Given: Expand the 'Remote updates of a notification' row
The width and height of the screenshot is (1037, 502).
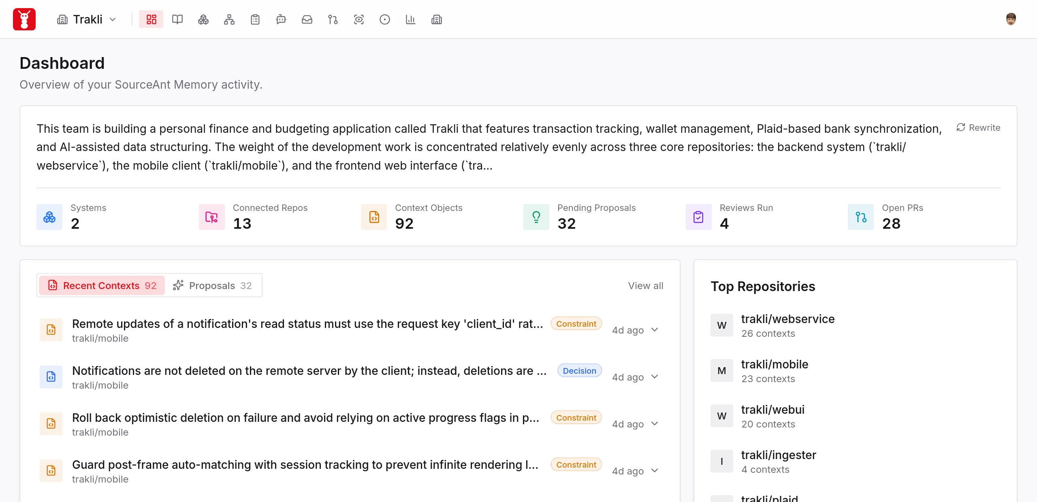Looking at the screenshot, I should [655, 330].
